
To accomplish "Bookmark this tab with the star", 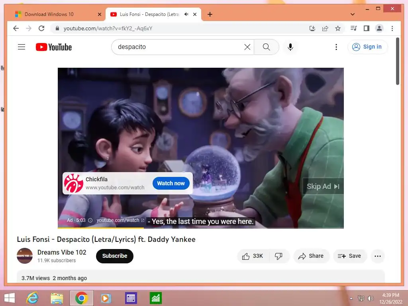I will 338,28.
